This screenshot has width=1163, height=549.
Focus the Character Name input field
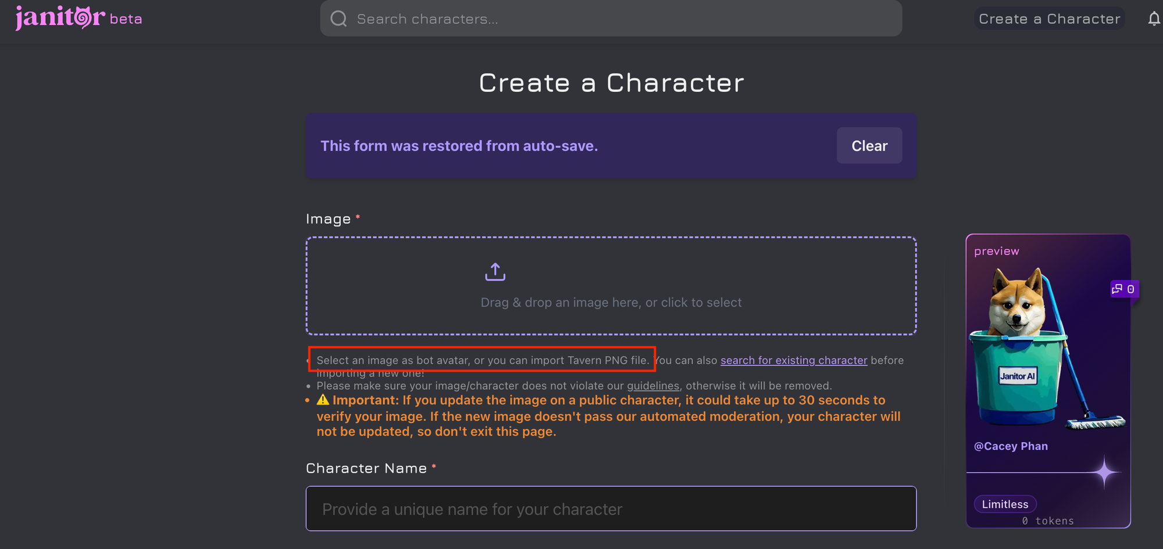click(611, 509)
